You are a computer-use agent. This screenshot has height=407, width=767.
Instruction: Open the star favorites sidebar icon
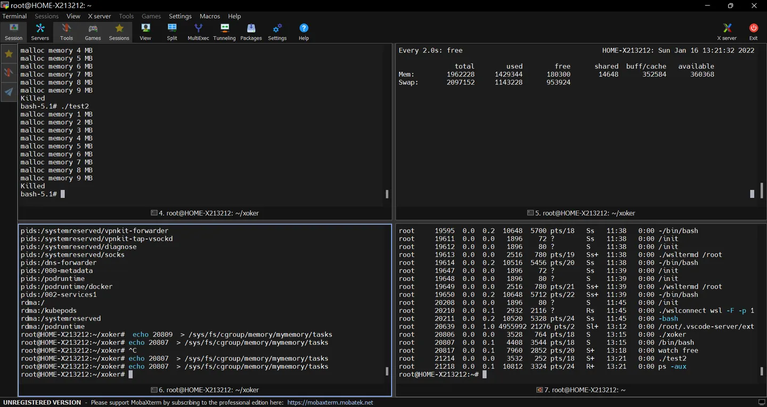(x=9, y=54)
